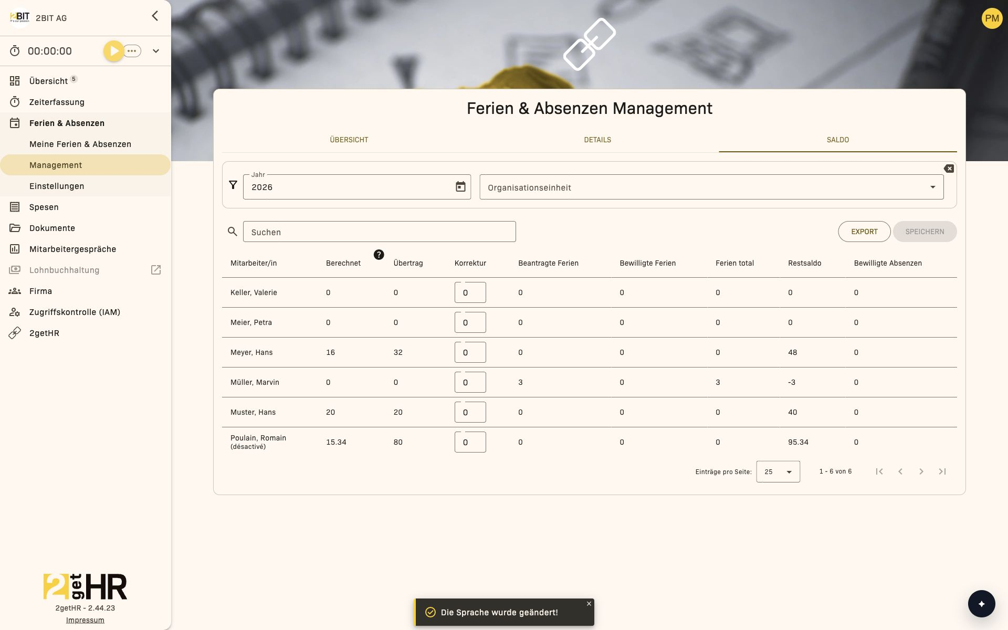Open the Impressum link
The width and height of the screenshot is (1008, 630).
click(x=85, y=620)
